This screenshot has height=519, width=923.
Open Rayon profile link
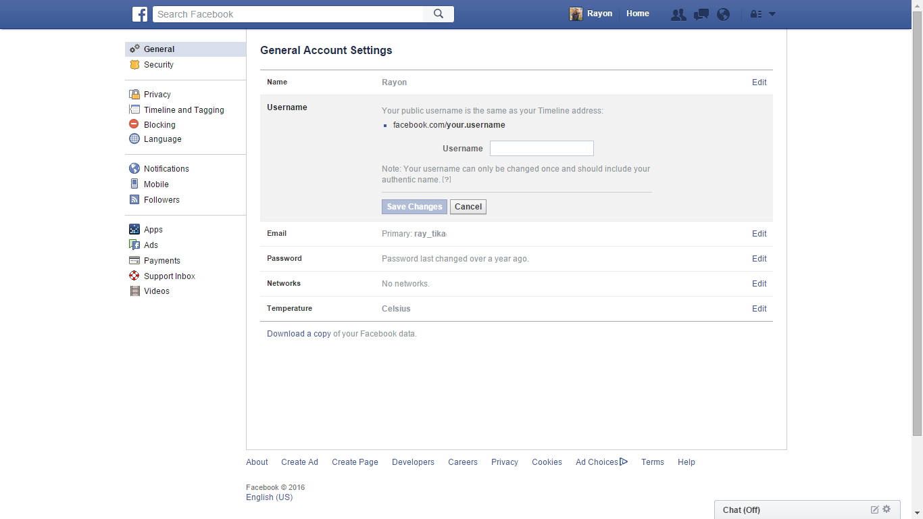599,14
